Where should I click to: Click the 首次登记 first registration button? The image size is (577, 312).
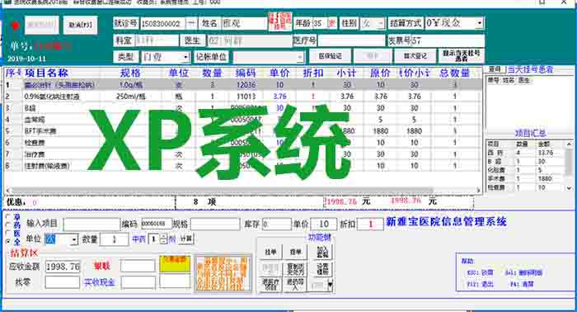pos(415,56)
